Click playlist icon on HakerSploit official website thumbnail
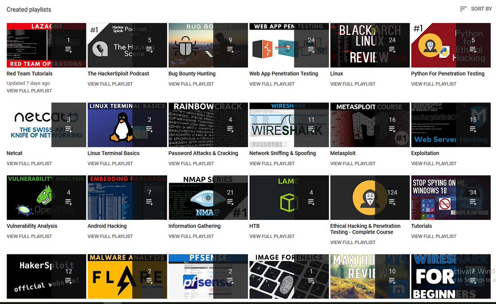 [x=69, y=280]
